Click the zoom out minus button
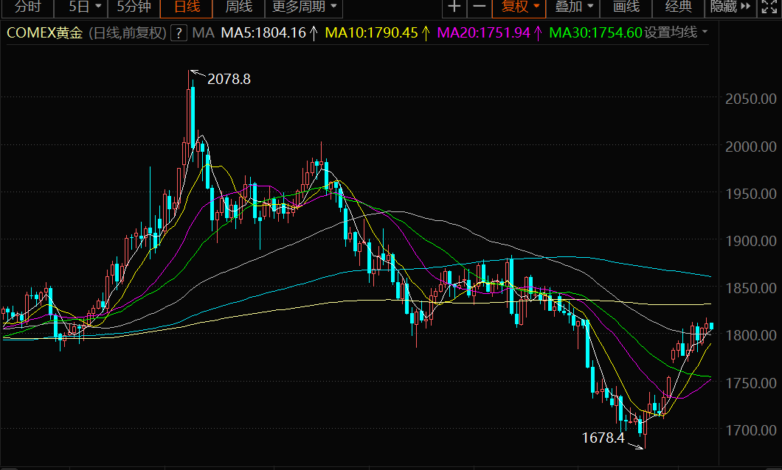This screenshot has height=470, width=782. [480, 7]
